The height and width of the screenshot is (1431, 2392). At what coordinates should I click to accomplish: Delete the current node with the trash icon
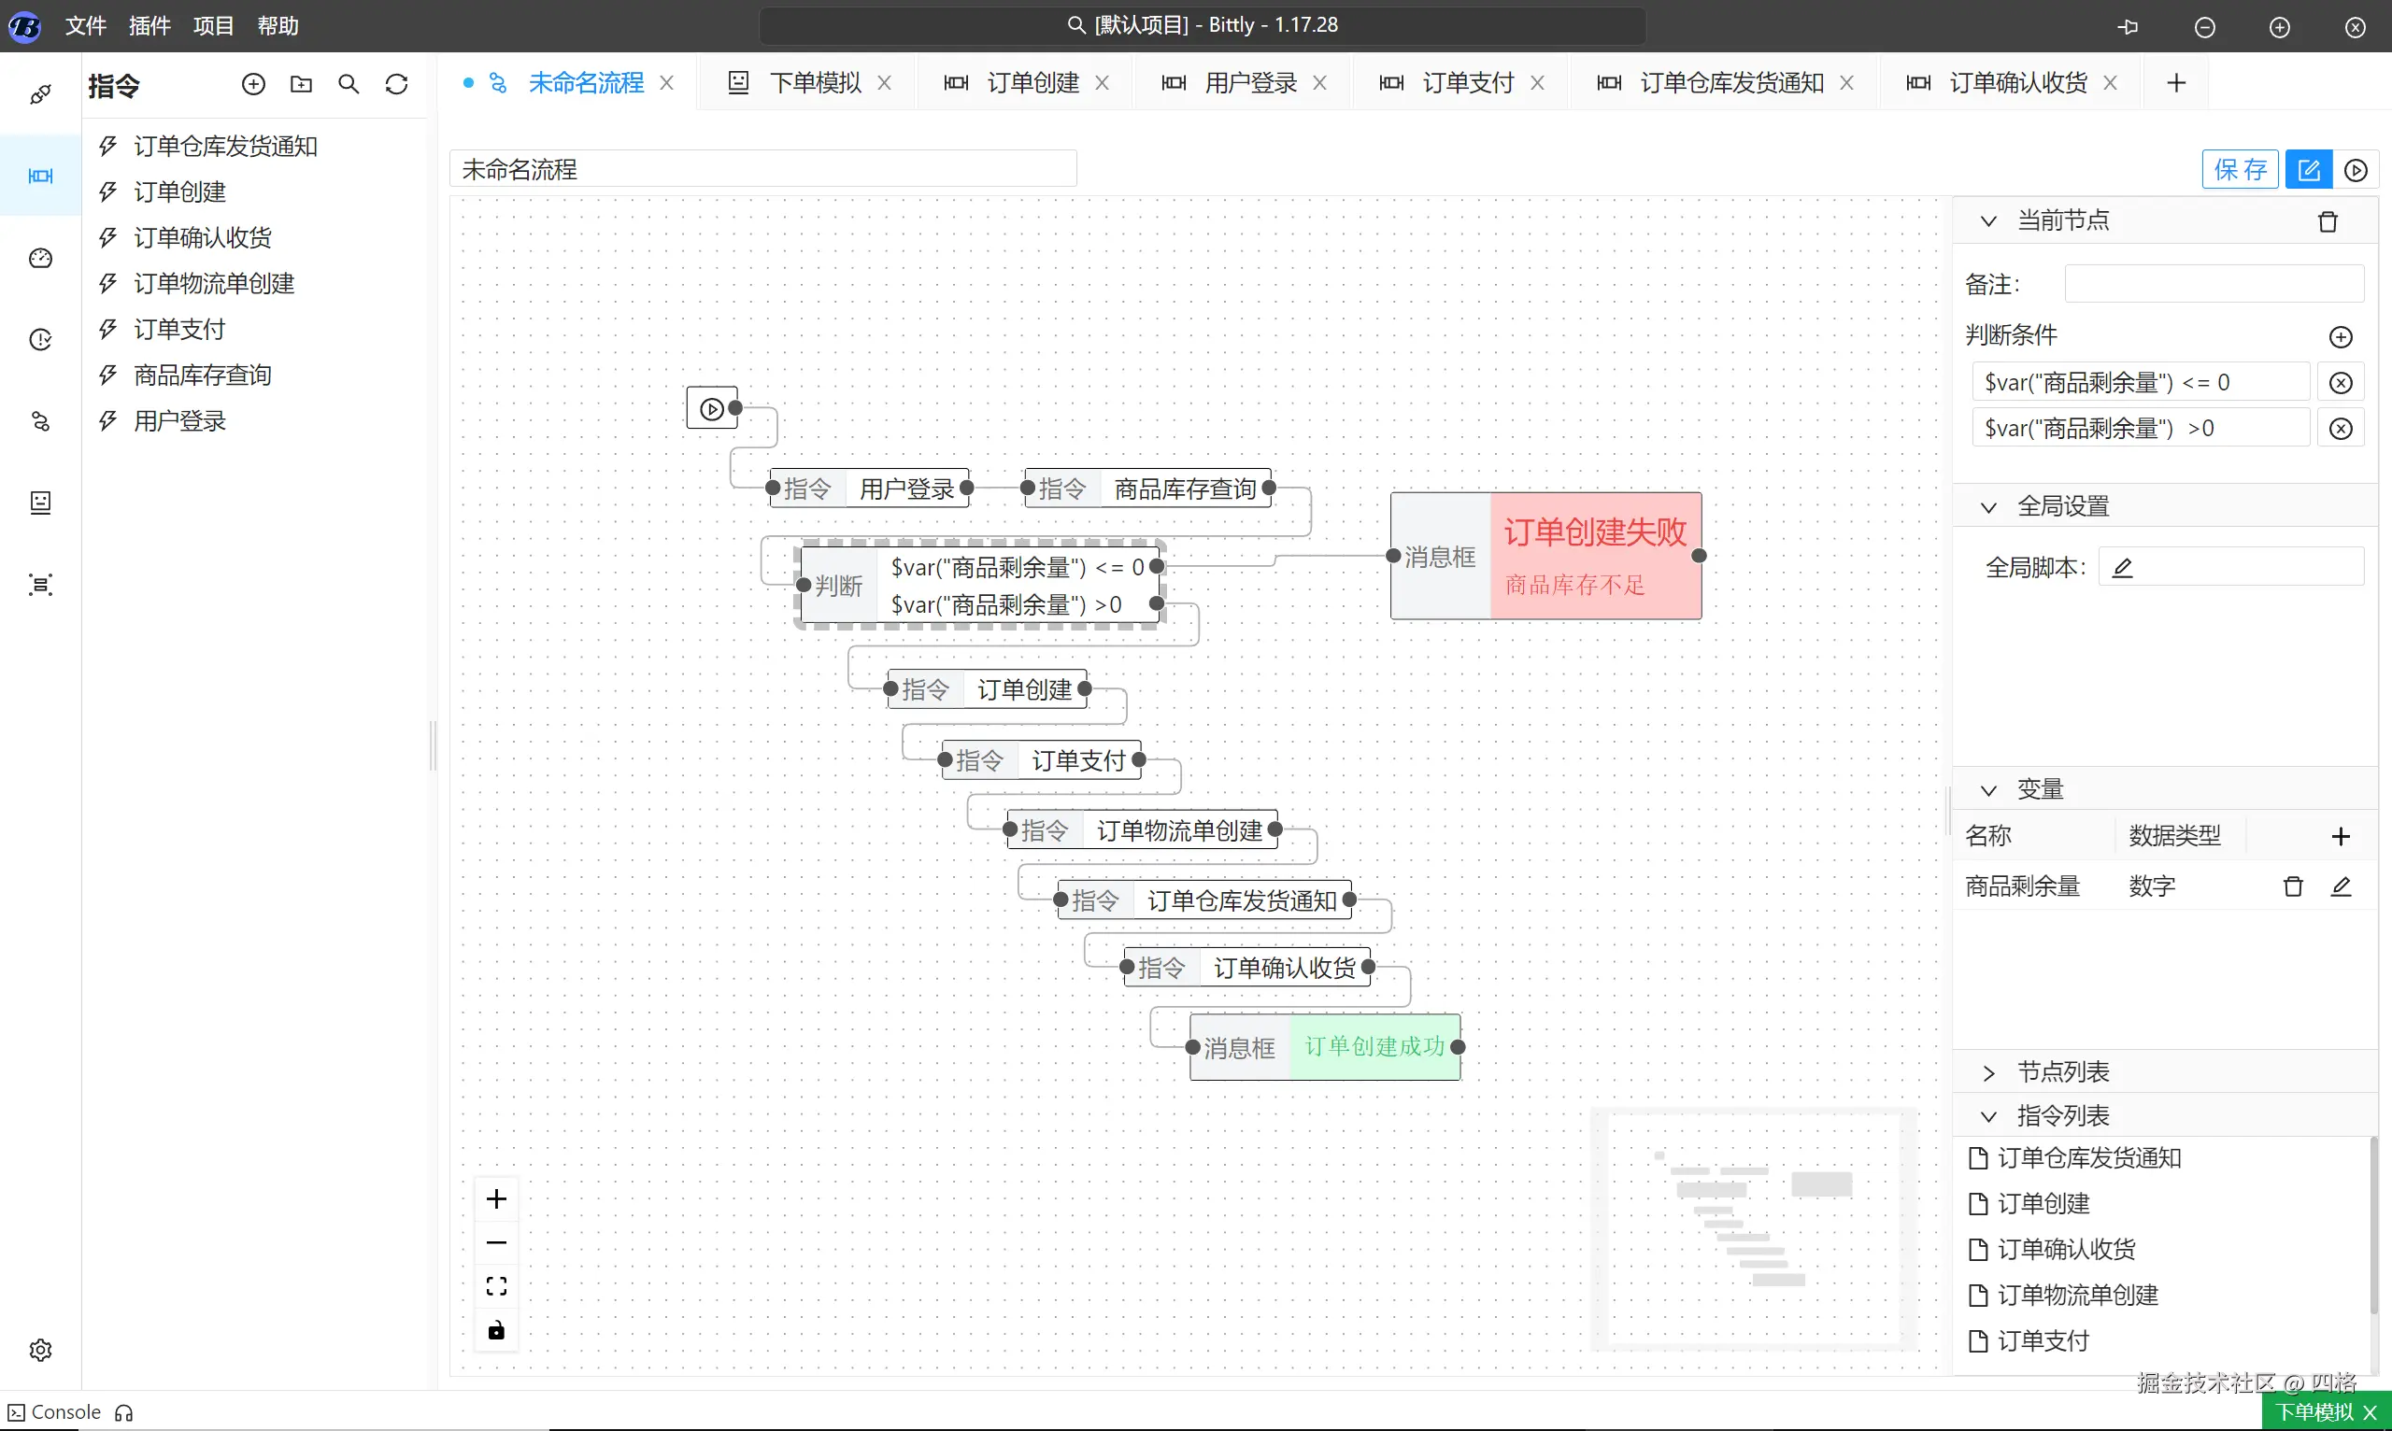tap(2328, 221)
